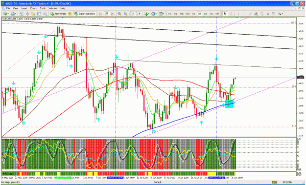Select the Horizontal Line drawing tool
This screenshot has height=185, width=306.
tap(244, 14)
